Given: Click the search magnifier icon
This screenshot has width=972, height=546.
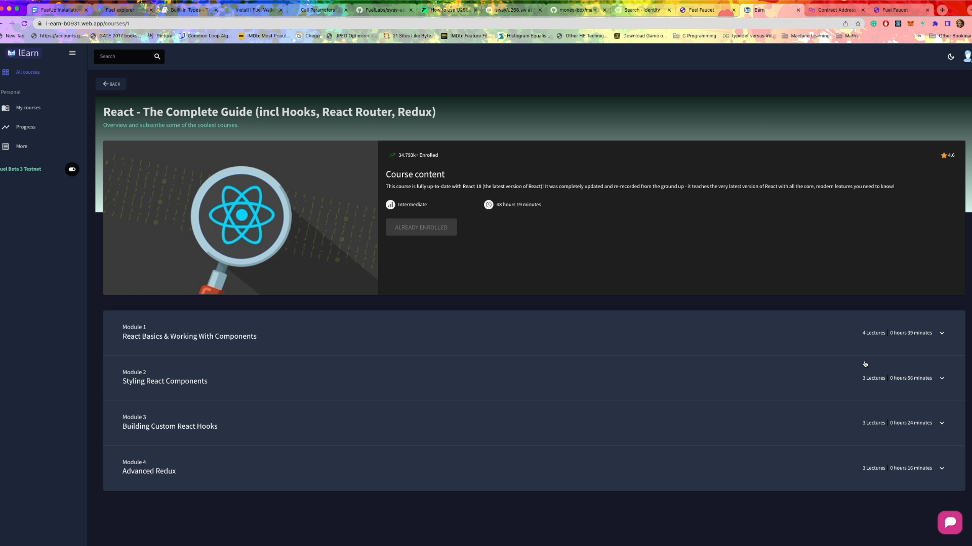Looking at the screenshot, I should point(157,57).
